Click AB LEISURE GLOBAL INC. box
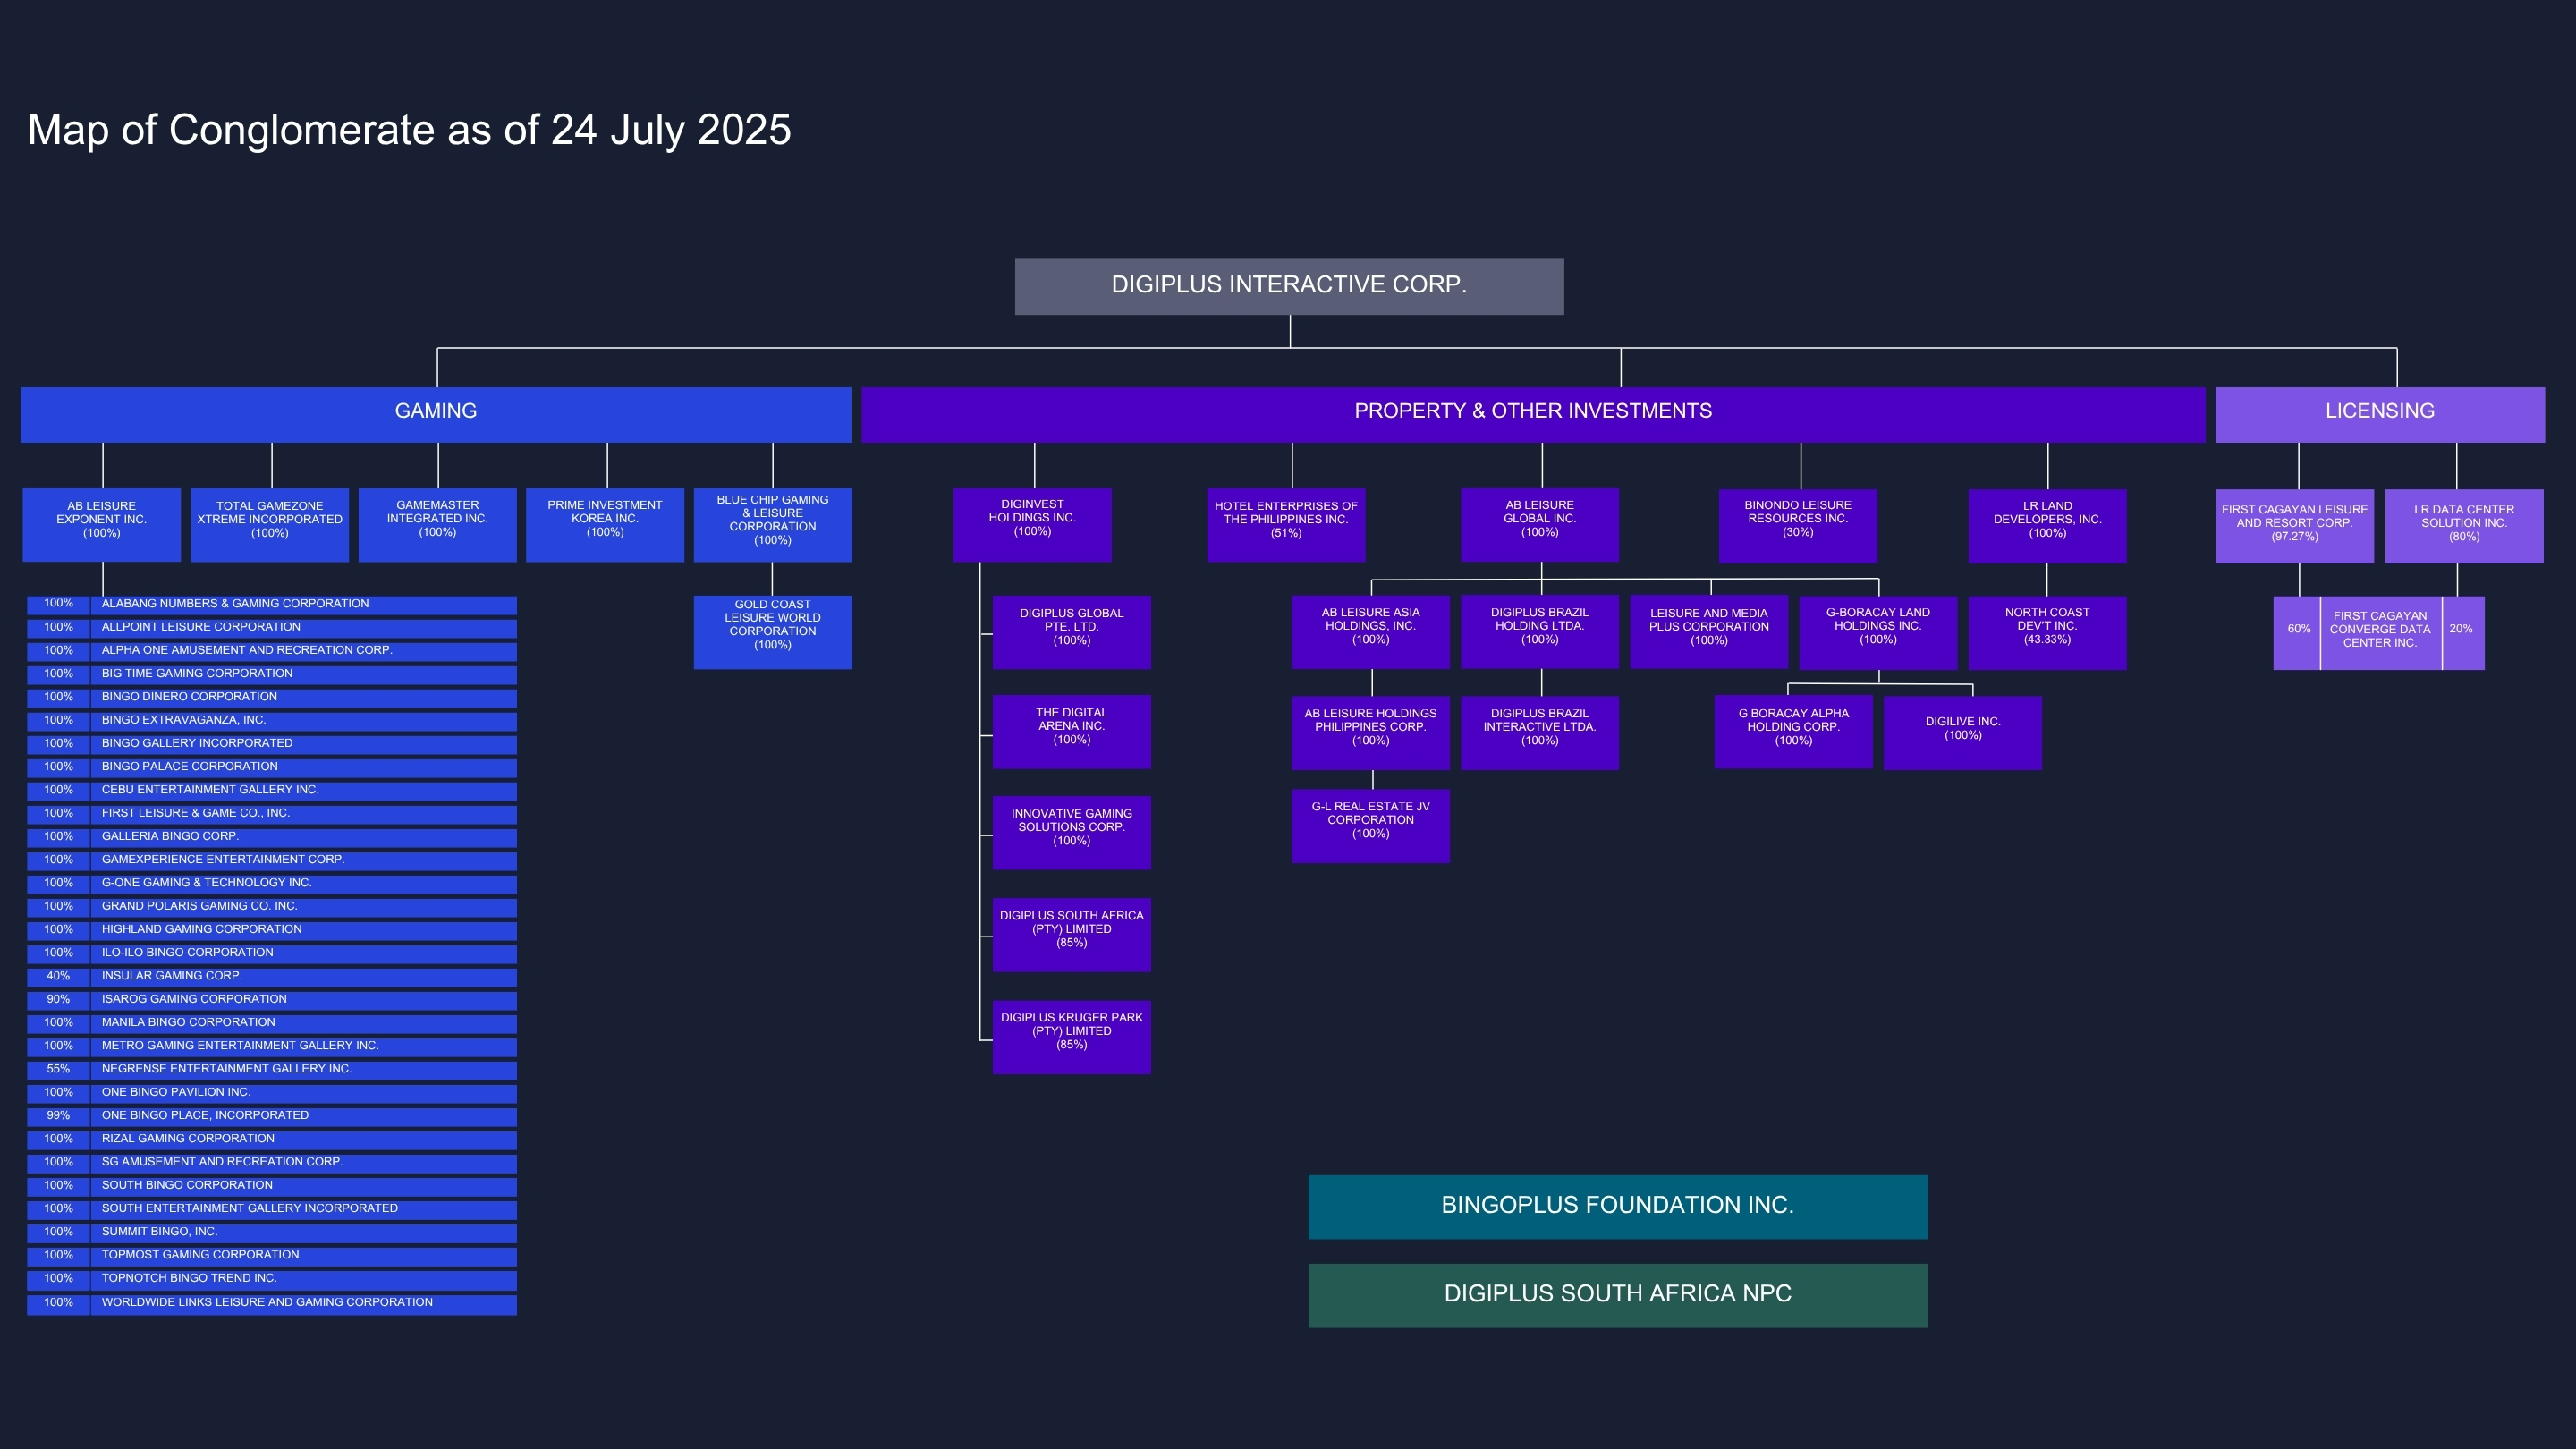Screen dimensions: 2576x1449 pos(1540,524)
